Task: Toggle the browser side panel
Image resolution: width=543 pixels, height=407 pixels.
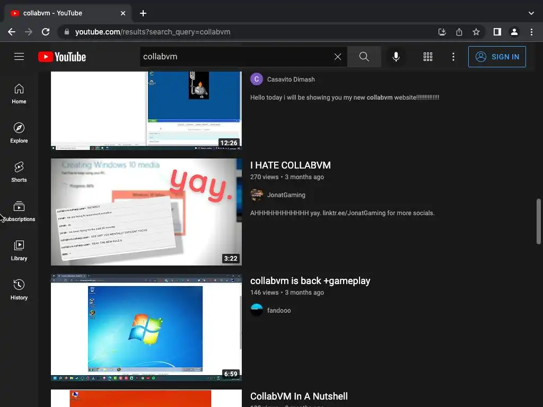Action: point(497,32)
